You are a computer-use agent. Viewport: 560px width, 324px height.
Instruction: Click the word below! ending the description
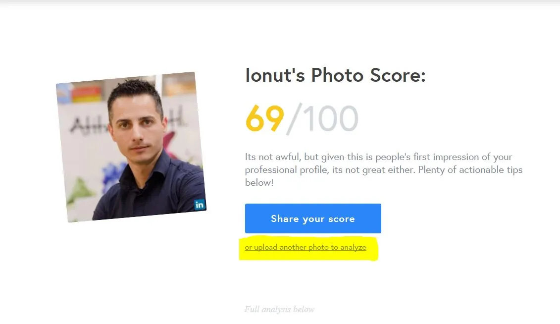point(259,182)
